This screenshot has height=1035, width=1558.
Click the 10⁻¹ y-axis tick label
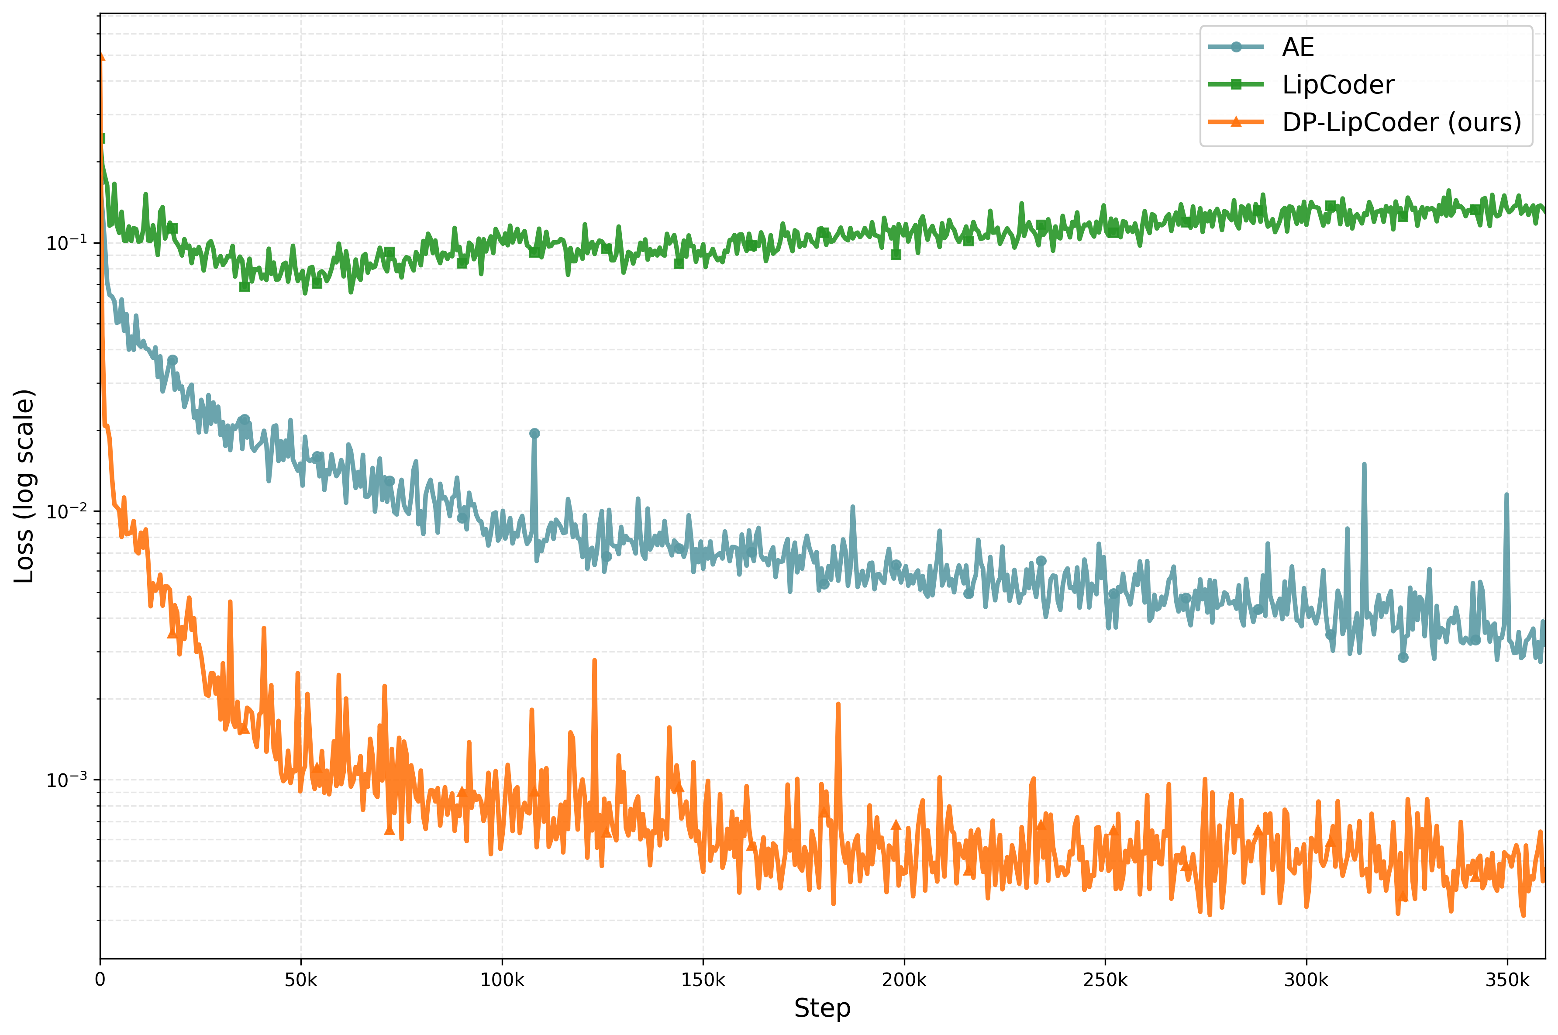click(66, 243)
